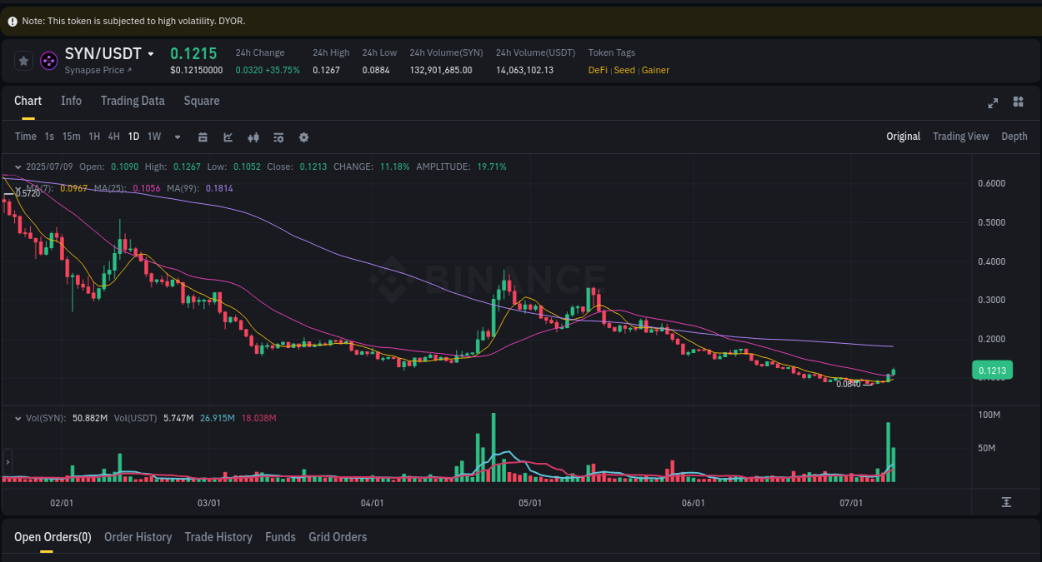
Task: Click the DeFi token tag
Action: pos(597,70)
